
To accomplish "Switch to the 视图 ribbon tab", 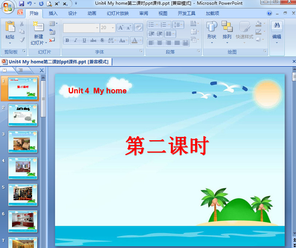I will (x=163, y=13).
